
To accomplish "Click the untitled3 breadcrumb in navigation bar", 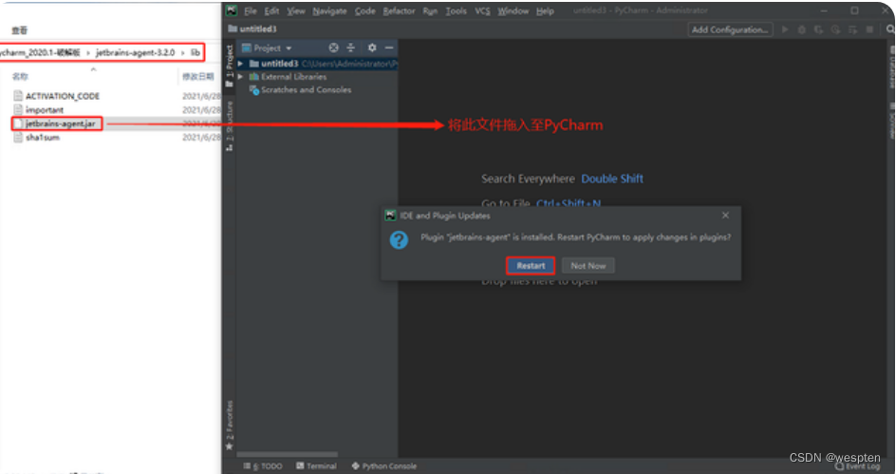I will coord(252,29).
